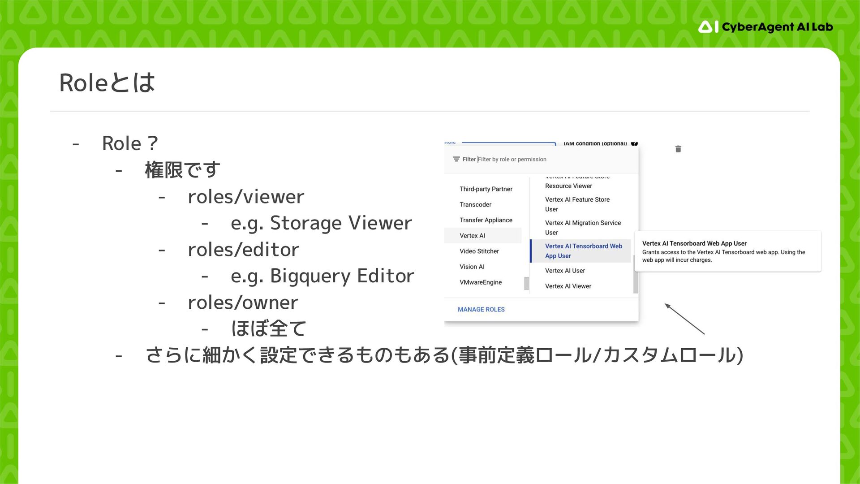Click the MANAGE ROLES link

[481, 309]
